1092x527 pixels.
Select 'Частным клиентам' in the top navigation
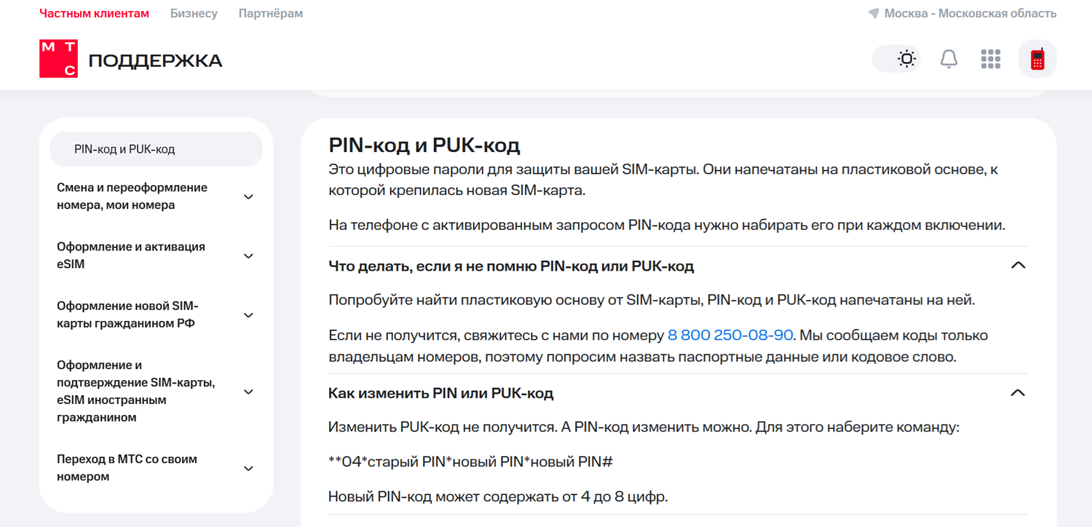94,12
